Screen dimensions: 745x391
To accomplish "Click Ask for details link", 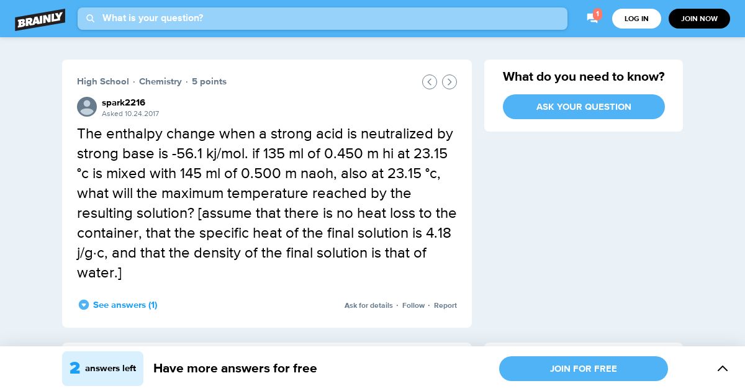I will pyautogui.click(x=369, y=305).
